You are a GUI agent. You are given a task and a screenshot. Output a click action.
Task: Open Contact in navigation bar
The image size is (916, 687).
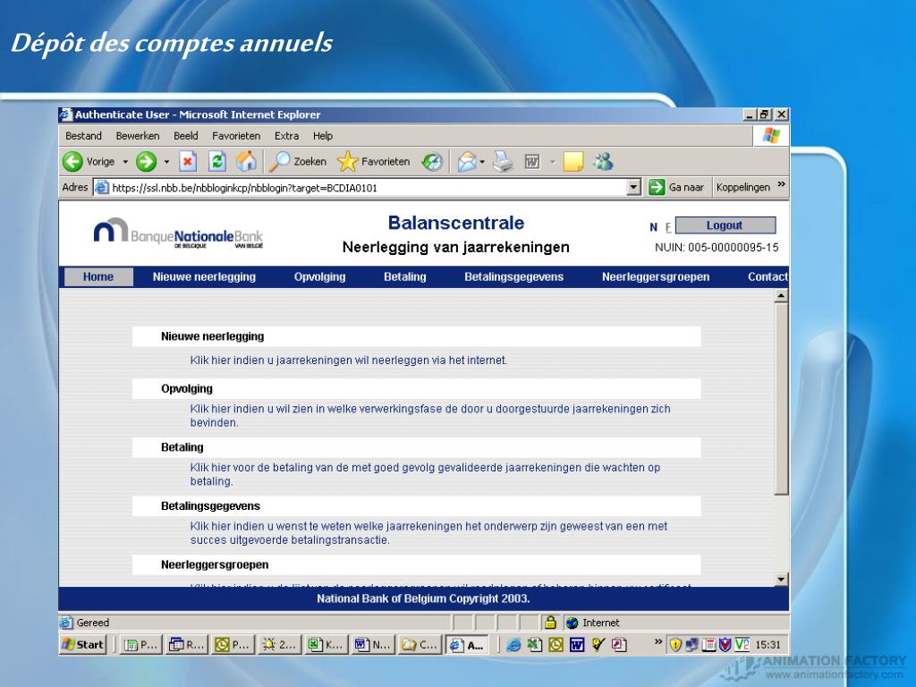768,277
